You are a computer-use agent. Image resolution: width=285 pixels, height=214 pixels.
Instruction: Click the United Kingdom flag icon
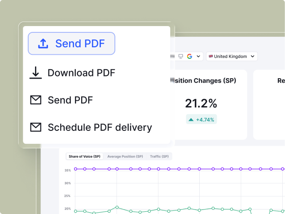coord(210,56)
